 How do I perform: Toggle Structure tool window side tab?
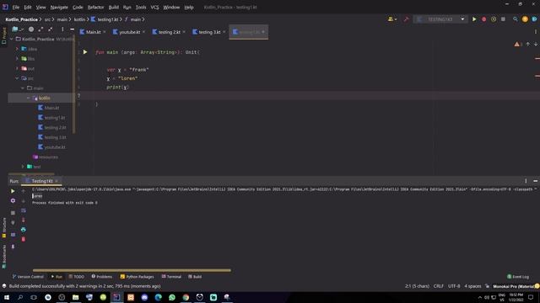pos(4,227)
